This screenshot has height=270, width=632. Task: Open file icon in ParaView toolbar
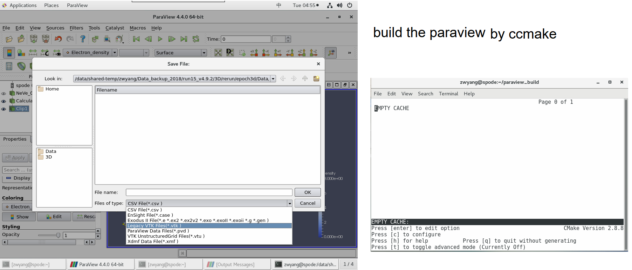click(x=9, y=39)
